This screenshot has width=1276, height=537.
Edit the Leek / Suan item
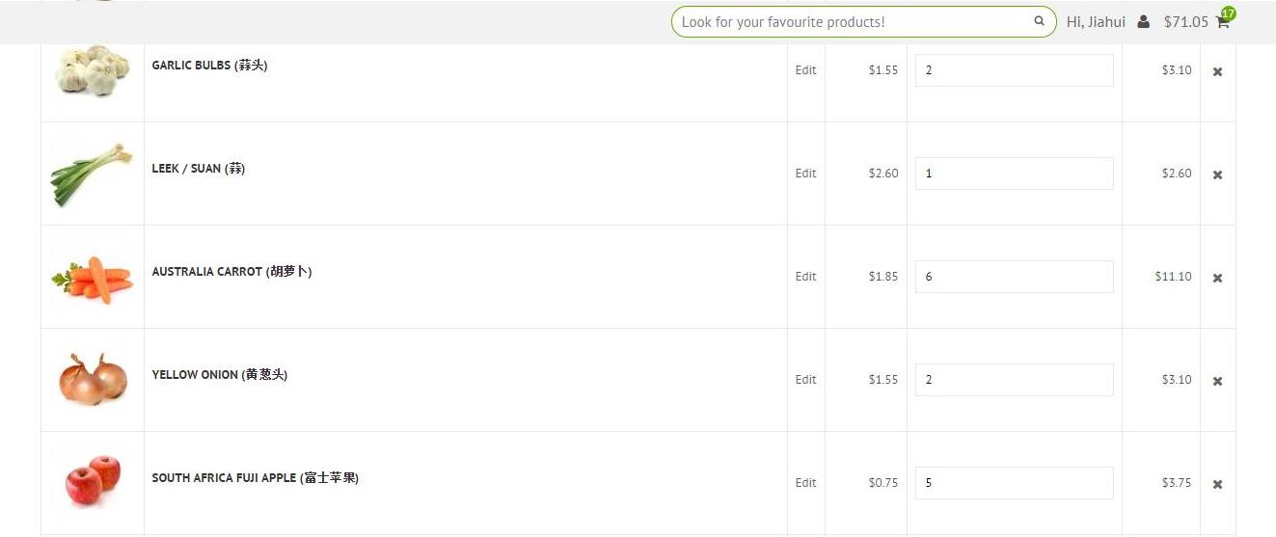805,174
